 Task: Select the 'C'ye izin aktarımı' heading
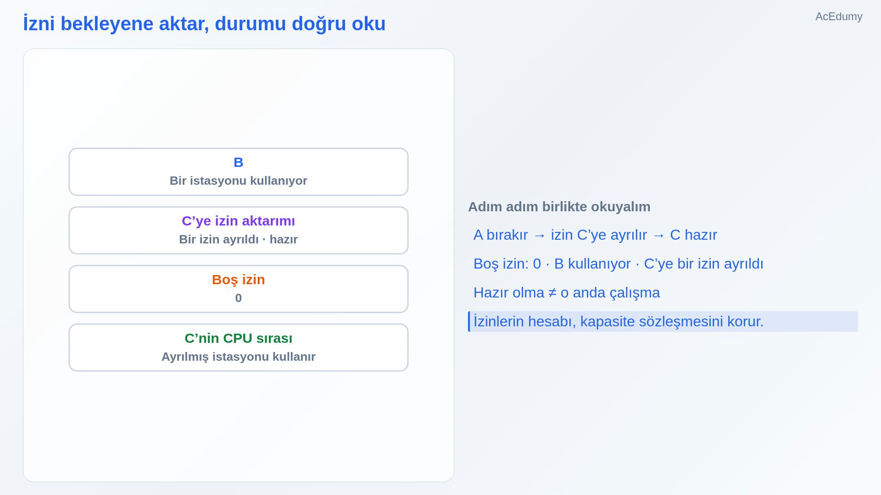[x=238, y=221]
